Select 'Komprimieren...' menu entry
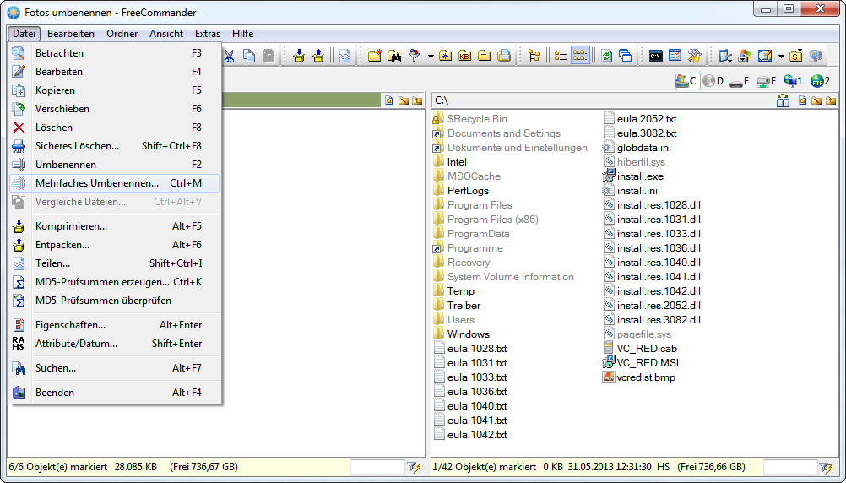 click(71, 226)
